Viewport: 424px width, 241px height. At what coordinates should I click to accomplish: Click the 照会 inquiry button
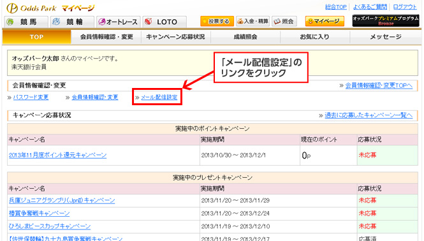tap(284, 21)
